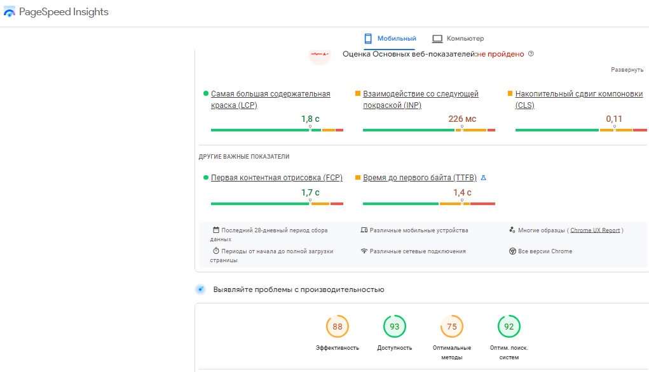Click the orange TTFB status square
The height and width of the screenshot is (372, 649).
[x=358, y=177]
